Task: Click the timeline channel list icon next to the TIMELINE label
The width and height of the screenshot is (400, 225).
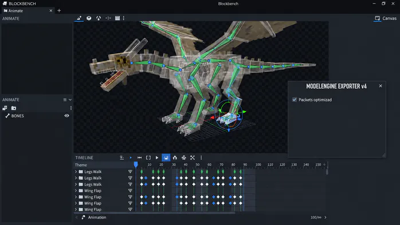Action: tap(121, 158)
